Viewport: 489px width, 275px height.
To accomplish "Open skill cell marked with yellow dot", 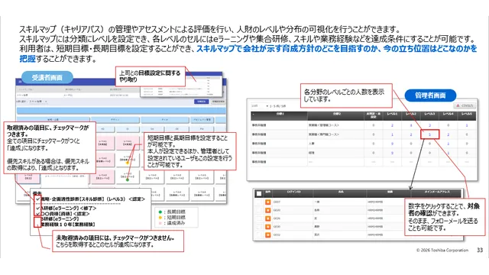I will tap(128, 160).
